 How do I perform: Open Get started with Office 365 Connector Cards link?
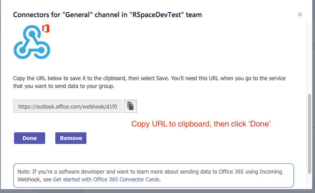106,179
